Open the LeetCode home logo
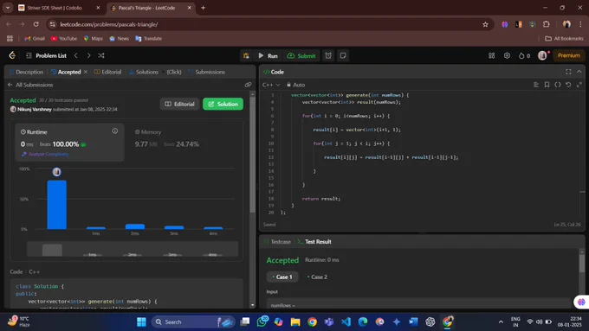 tap(12, 55)
